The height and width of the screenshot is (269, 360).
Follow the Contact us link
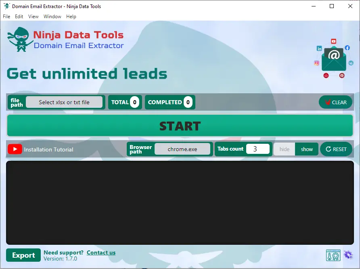101,252
